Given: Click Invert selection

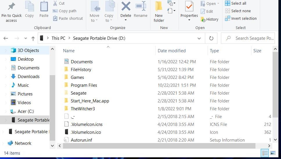Looking at the screenshot, I should pyautogui.click(x=241, y=19).
